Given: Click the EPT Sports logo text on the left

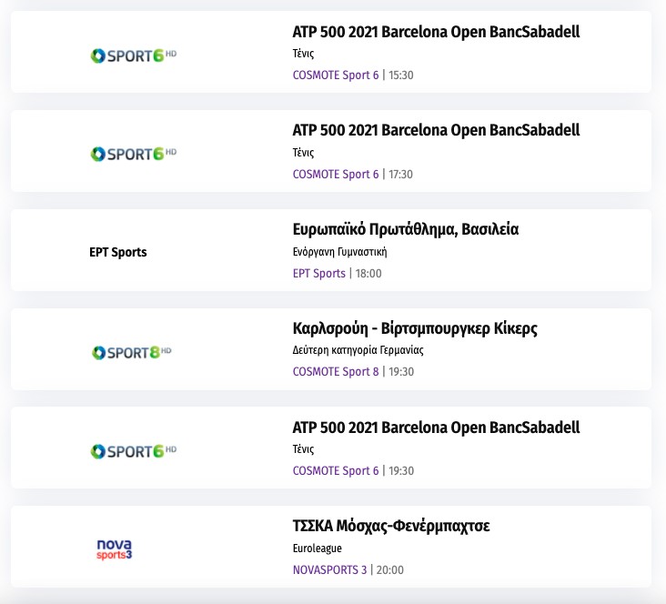Looking at the screenshot, I should 118,252.
